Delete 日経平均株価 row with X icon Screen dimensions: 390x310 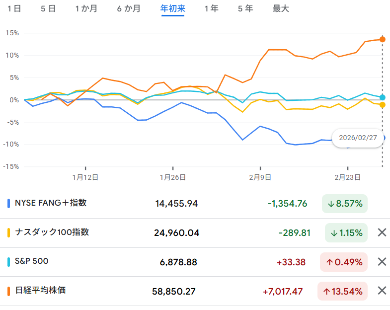click(x=382, y=291)
